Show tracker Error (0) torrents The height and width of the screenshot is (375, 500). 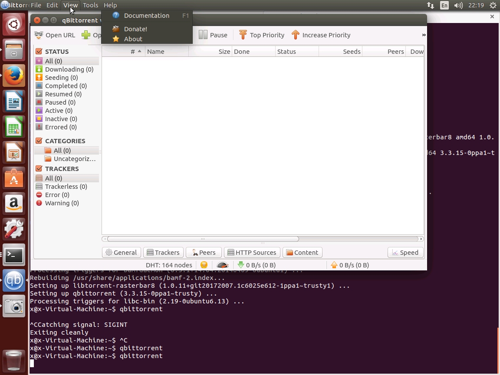point(67,195)
